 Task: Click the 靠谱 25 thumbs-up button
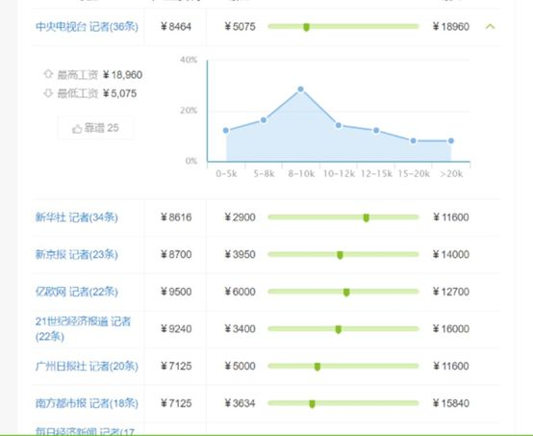tap(95, 128)
